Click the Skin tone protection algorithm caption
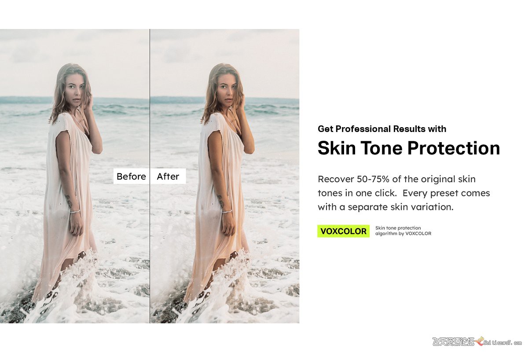This screenshot has width=528, height=352. (x=403, y=231)
